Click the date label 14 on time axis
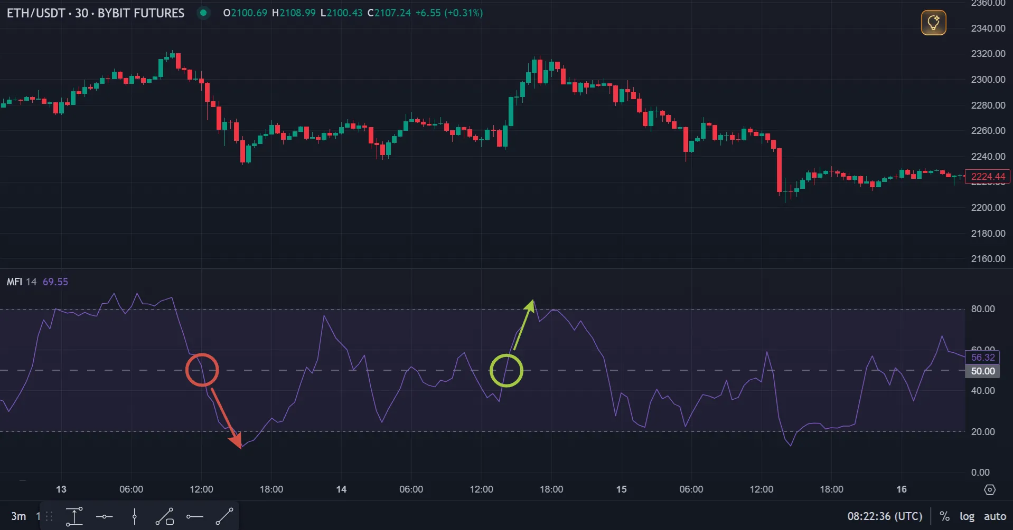Viewport: 1013px width, 530px height. click(341, 489)
